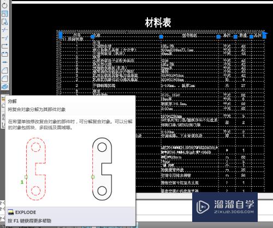Image resolution: width=273 pixels, height=228 pixels.
Task: Click the 数量 column header cell
Action: tap(243, 35)
